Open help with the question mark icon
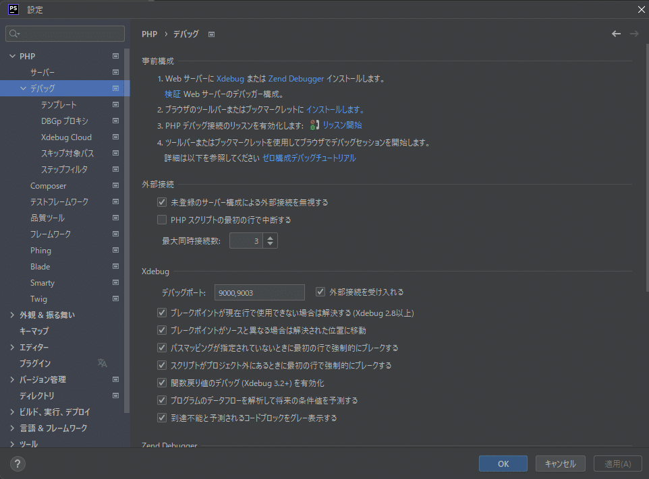 [x=18, y=464]
